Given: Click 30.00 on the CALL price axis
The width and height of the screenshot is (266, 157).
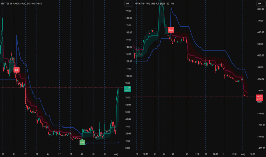Looking at the screenshot, I should 128,127.
